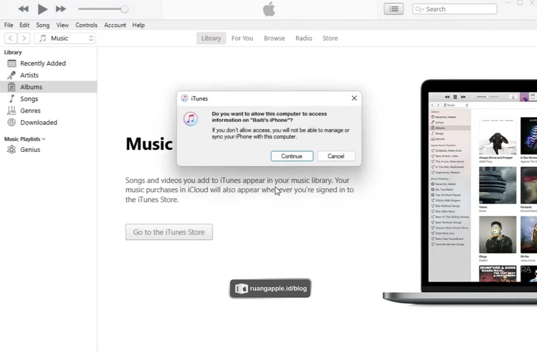
Task: Open the list view icon near search
Action: 393,9
